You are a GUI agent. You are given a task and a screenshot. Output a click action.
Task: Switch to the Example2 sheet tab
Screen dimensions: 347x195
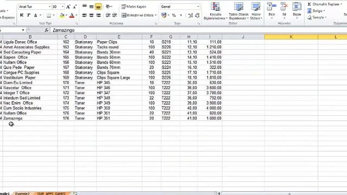click(22, 194)
